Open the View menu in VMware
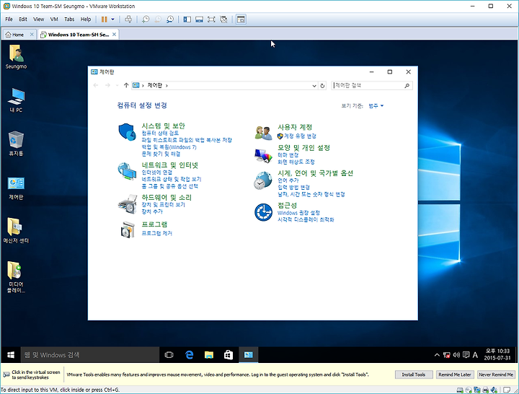Screen dimensions: 519x394 [38, 19]
